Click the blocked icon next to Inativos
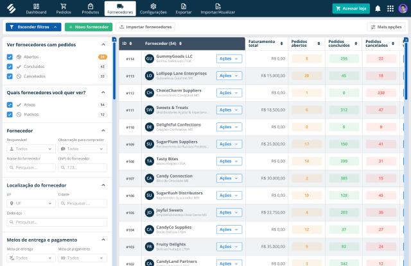 tap(19, 114)
